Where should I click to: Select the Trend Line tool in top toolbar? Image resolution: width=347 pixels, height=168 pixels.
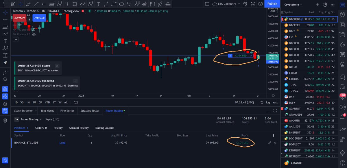(x=36, y=4)
